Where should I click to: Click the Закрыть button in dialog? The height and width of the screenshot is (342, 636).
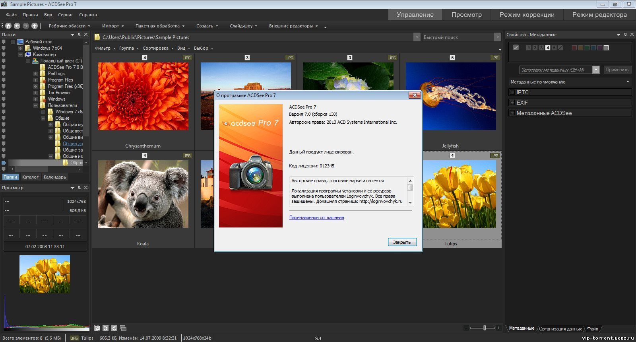(x=402, y=242)
